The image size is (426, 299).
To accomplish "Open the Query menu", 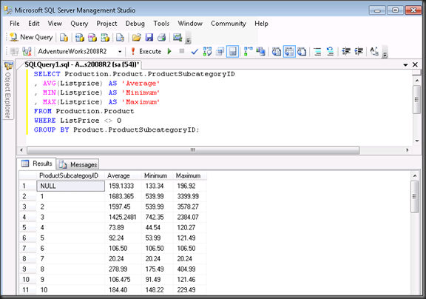I will click(x=79, y=24).
